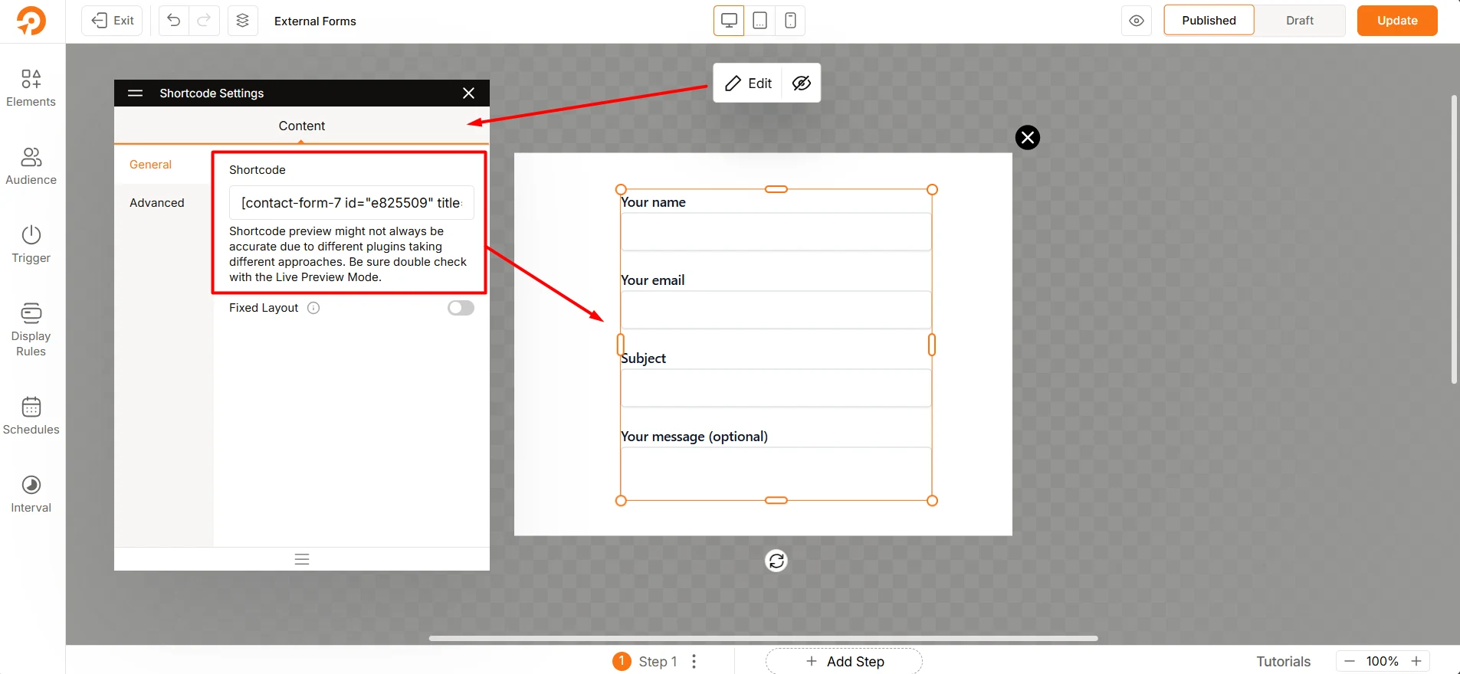
Task: Refresh the shortcode preview
Action: tap(776, 561)
